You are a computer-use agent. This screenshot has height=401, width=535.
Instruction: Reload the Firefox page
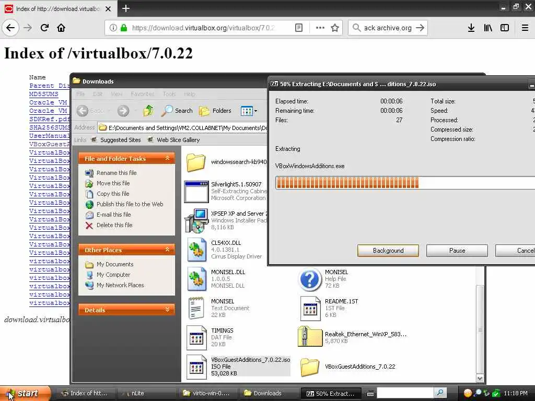[x=44, y=28]
